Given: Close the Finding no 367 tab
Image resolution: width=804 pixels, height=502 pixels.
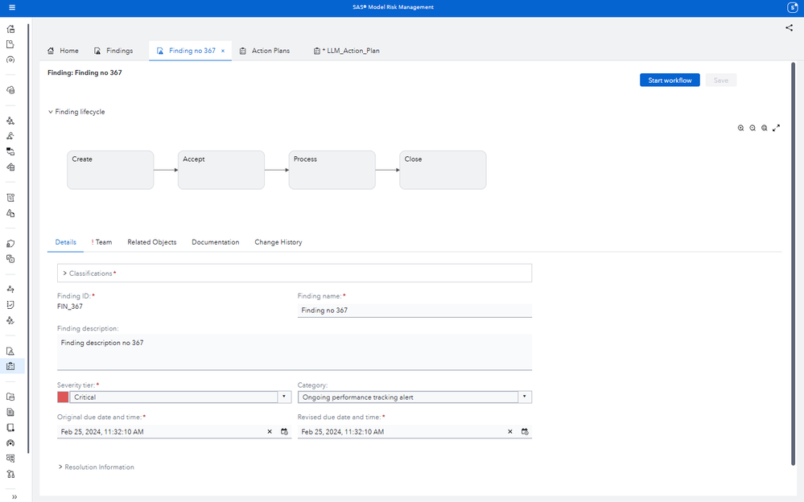Looking at the screenshot, I should [x=223, y=51].
